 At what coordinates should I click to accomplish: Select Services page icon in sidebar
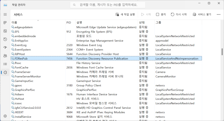pos(5,72)
